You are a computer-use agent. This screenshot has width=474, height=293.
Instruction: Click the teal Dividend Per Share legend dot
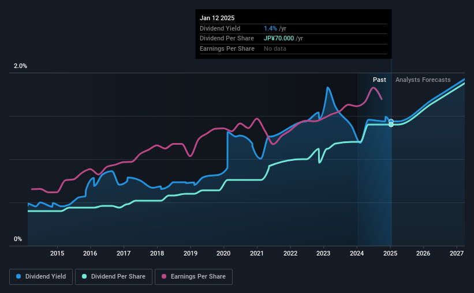tap(84, 276)
